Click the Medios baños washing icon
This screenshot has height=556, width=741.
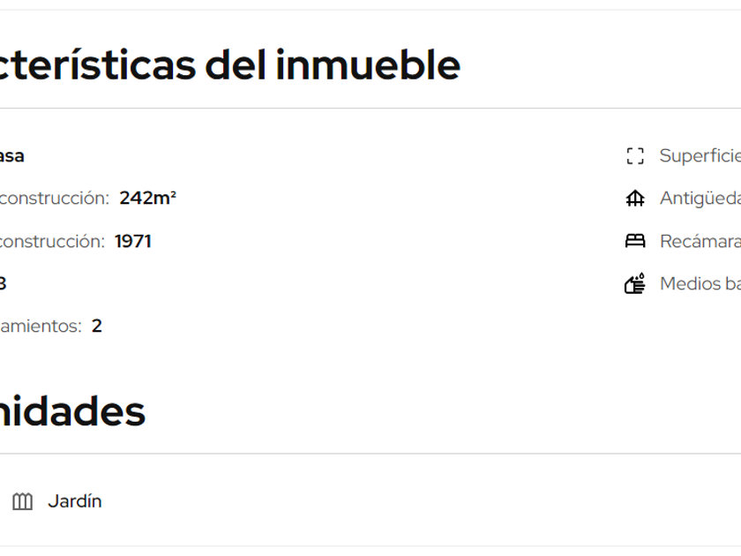[635, 283]
